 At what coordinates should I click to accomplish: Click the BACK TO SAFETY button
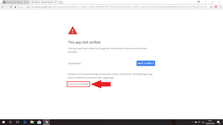(146, 63)
